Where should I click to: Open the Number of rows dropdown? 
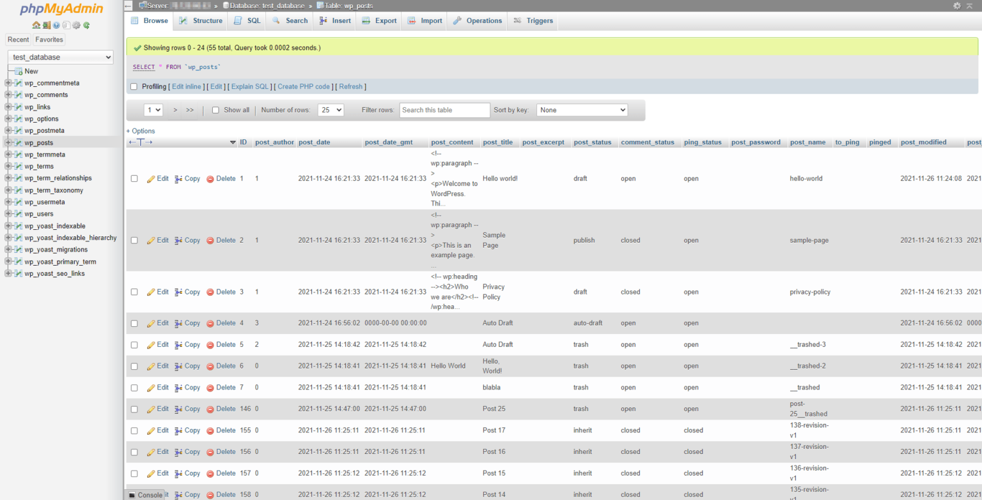331,109
